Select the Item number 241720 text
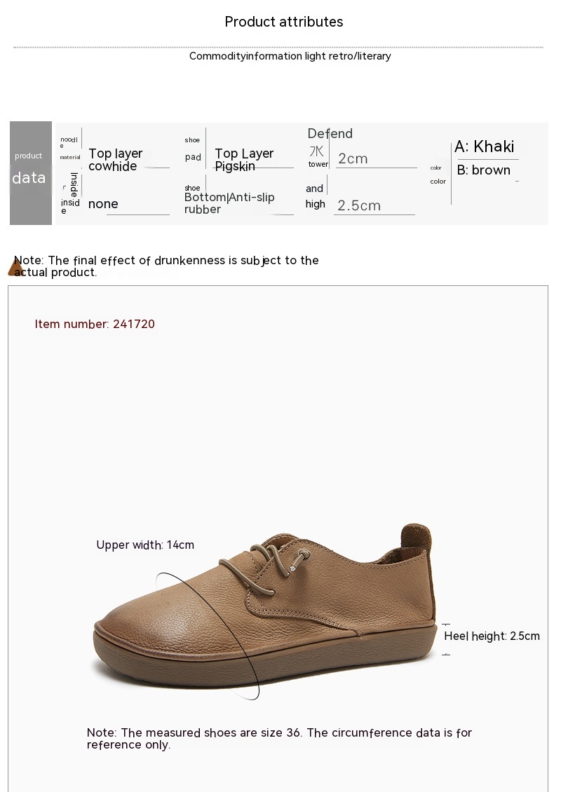 click(95, 324)
